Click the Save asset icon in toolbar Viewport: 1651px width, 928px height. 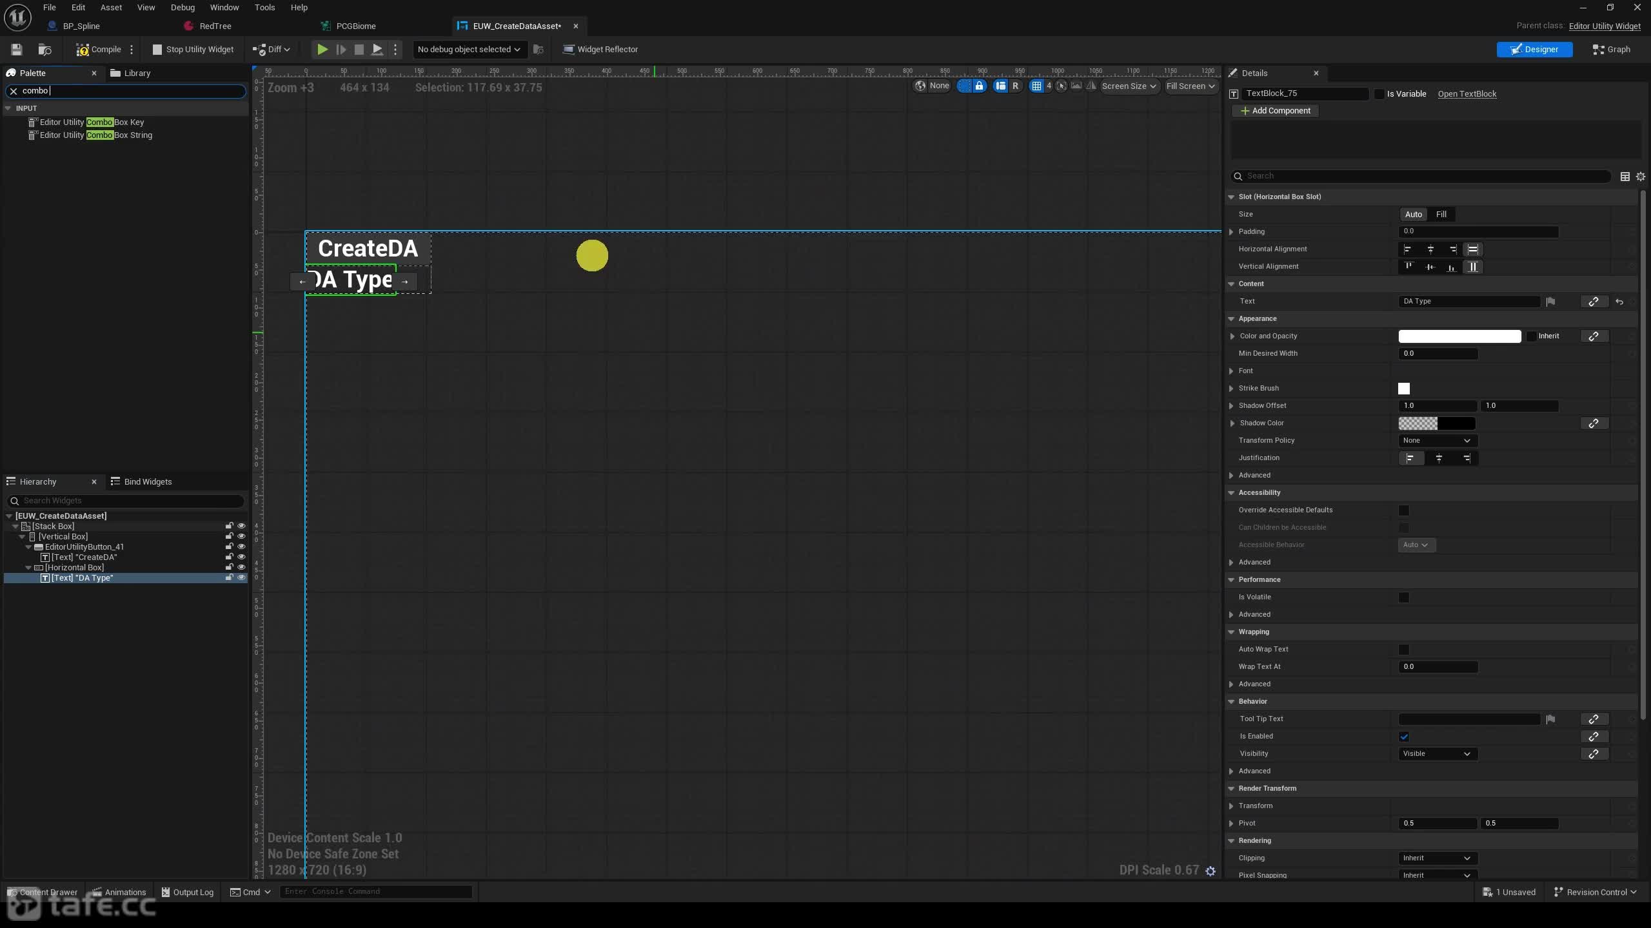[17, 49]
